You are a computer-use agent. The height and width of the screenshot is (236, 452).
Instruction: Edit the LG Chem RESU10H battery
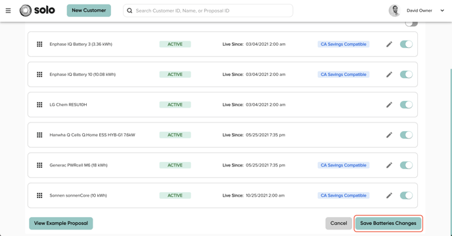point(389,105)
